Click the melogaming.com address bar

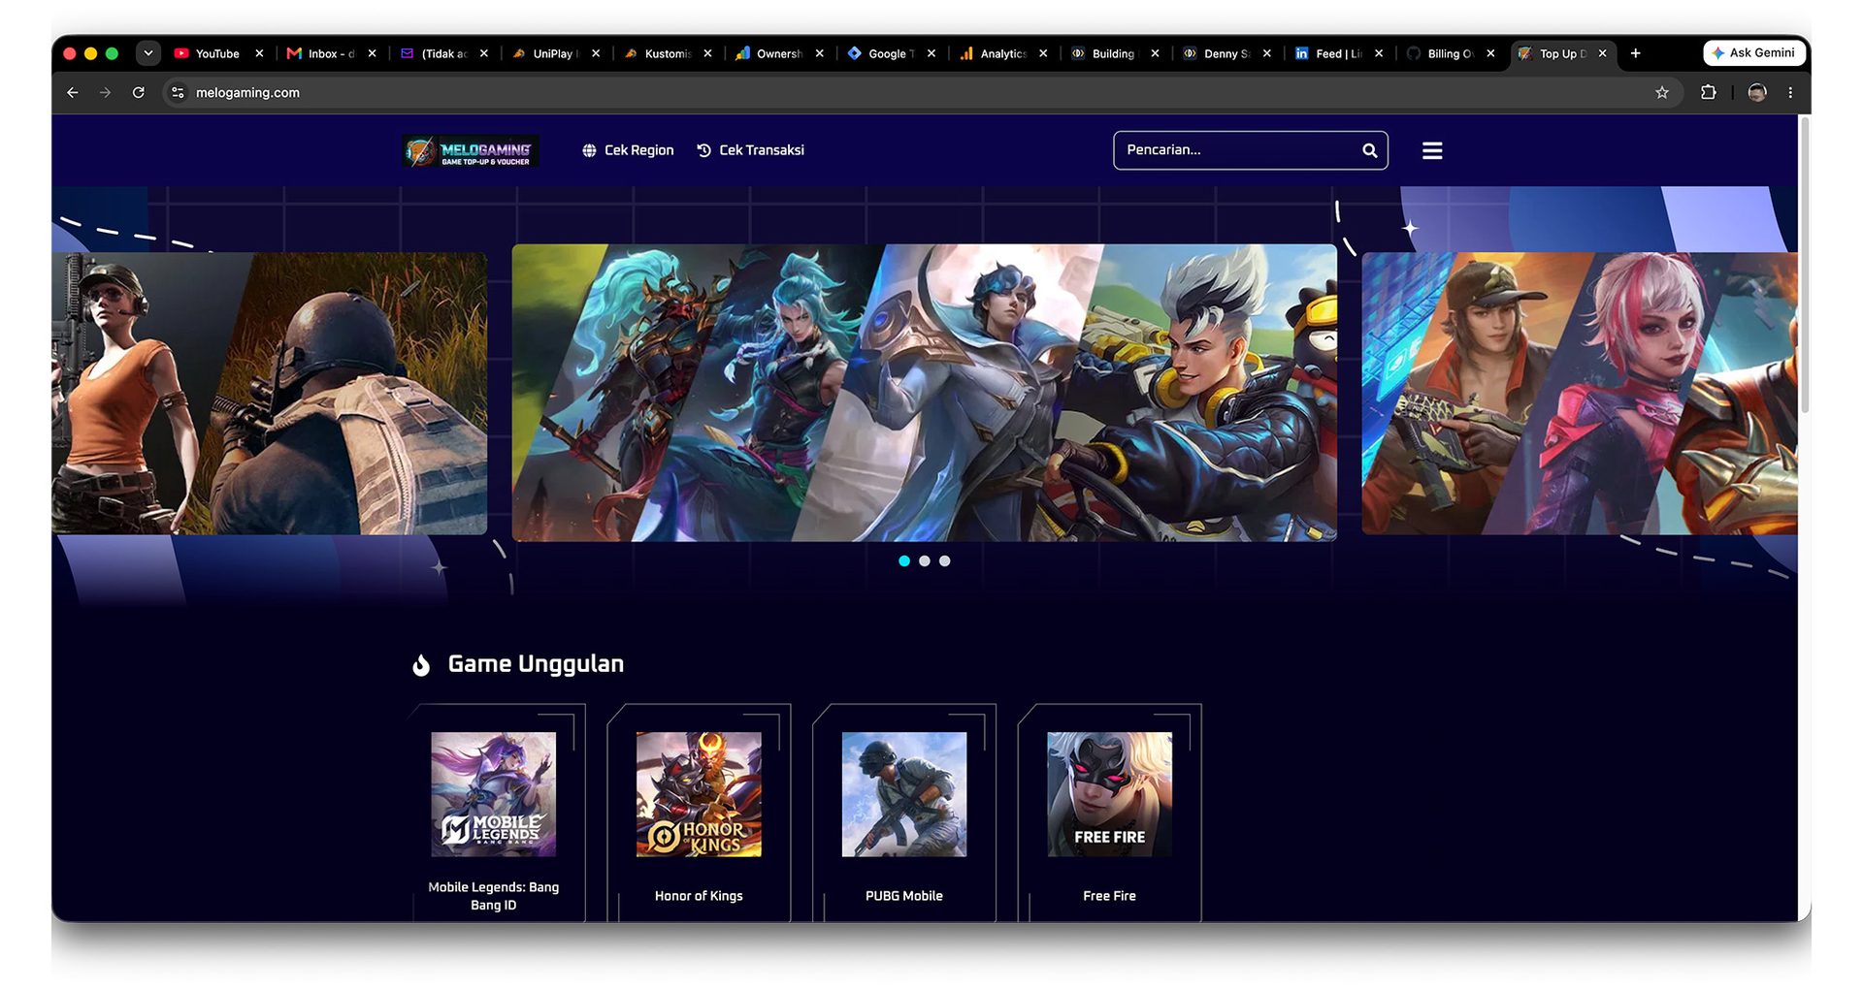[x=922, y=92]
